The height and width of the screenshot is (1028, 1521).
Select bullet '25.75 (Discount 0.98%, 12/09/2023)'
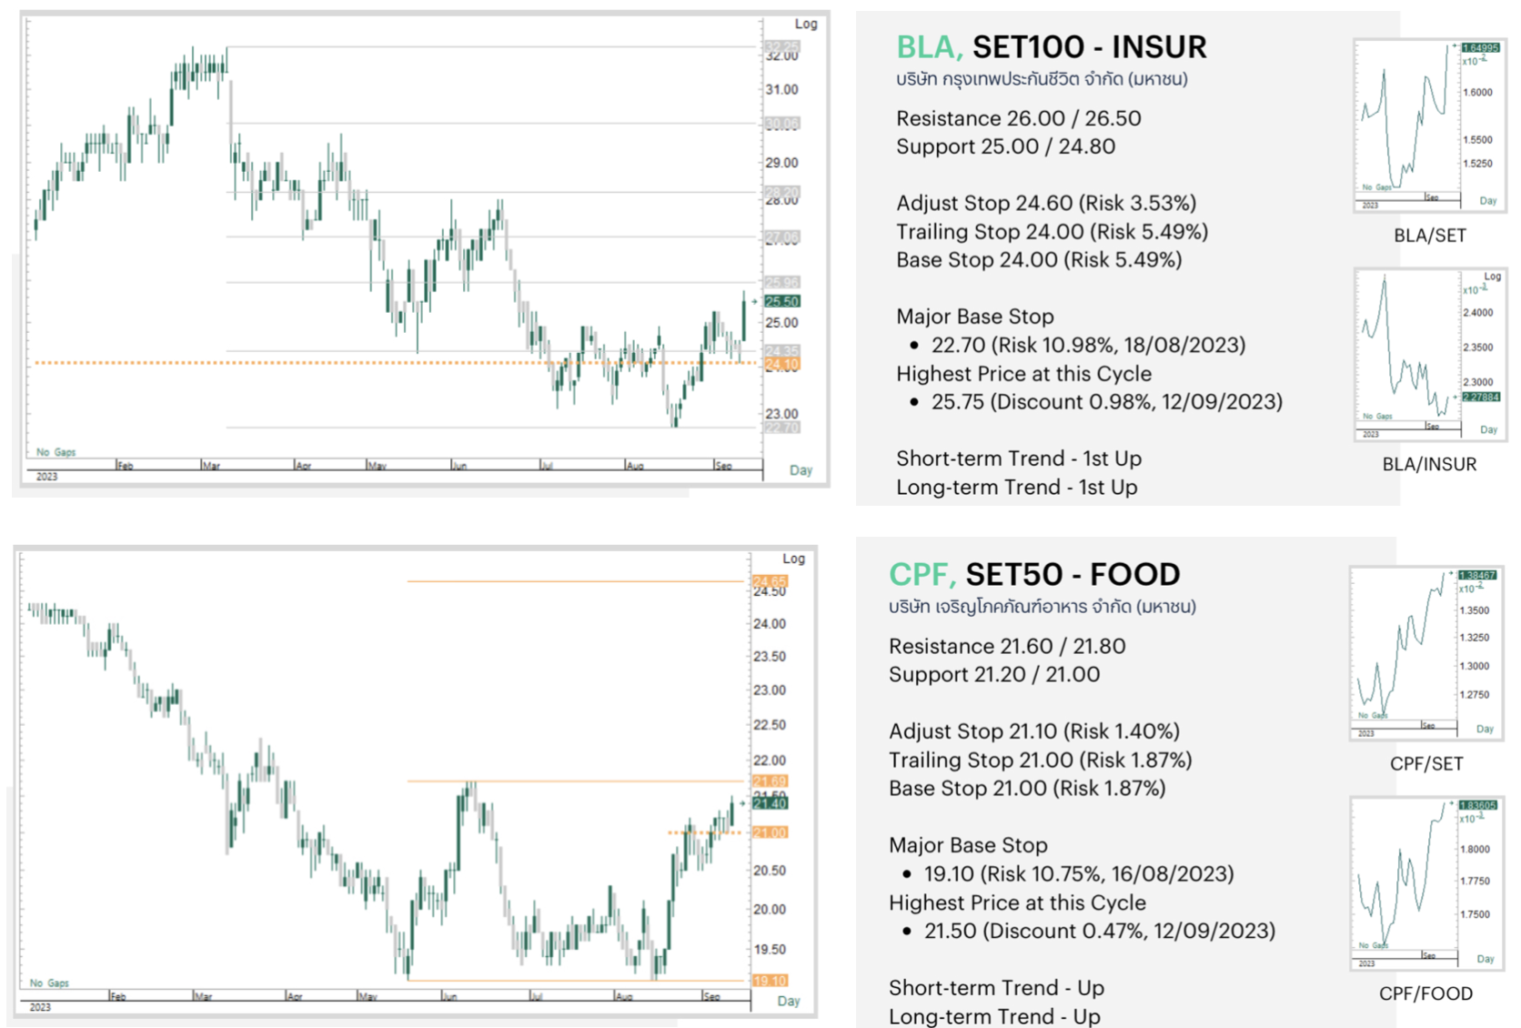pos(1106,402)
